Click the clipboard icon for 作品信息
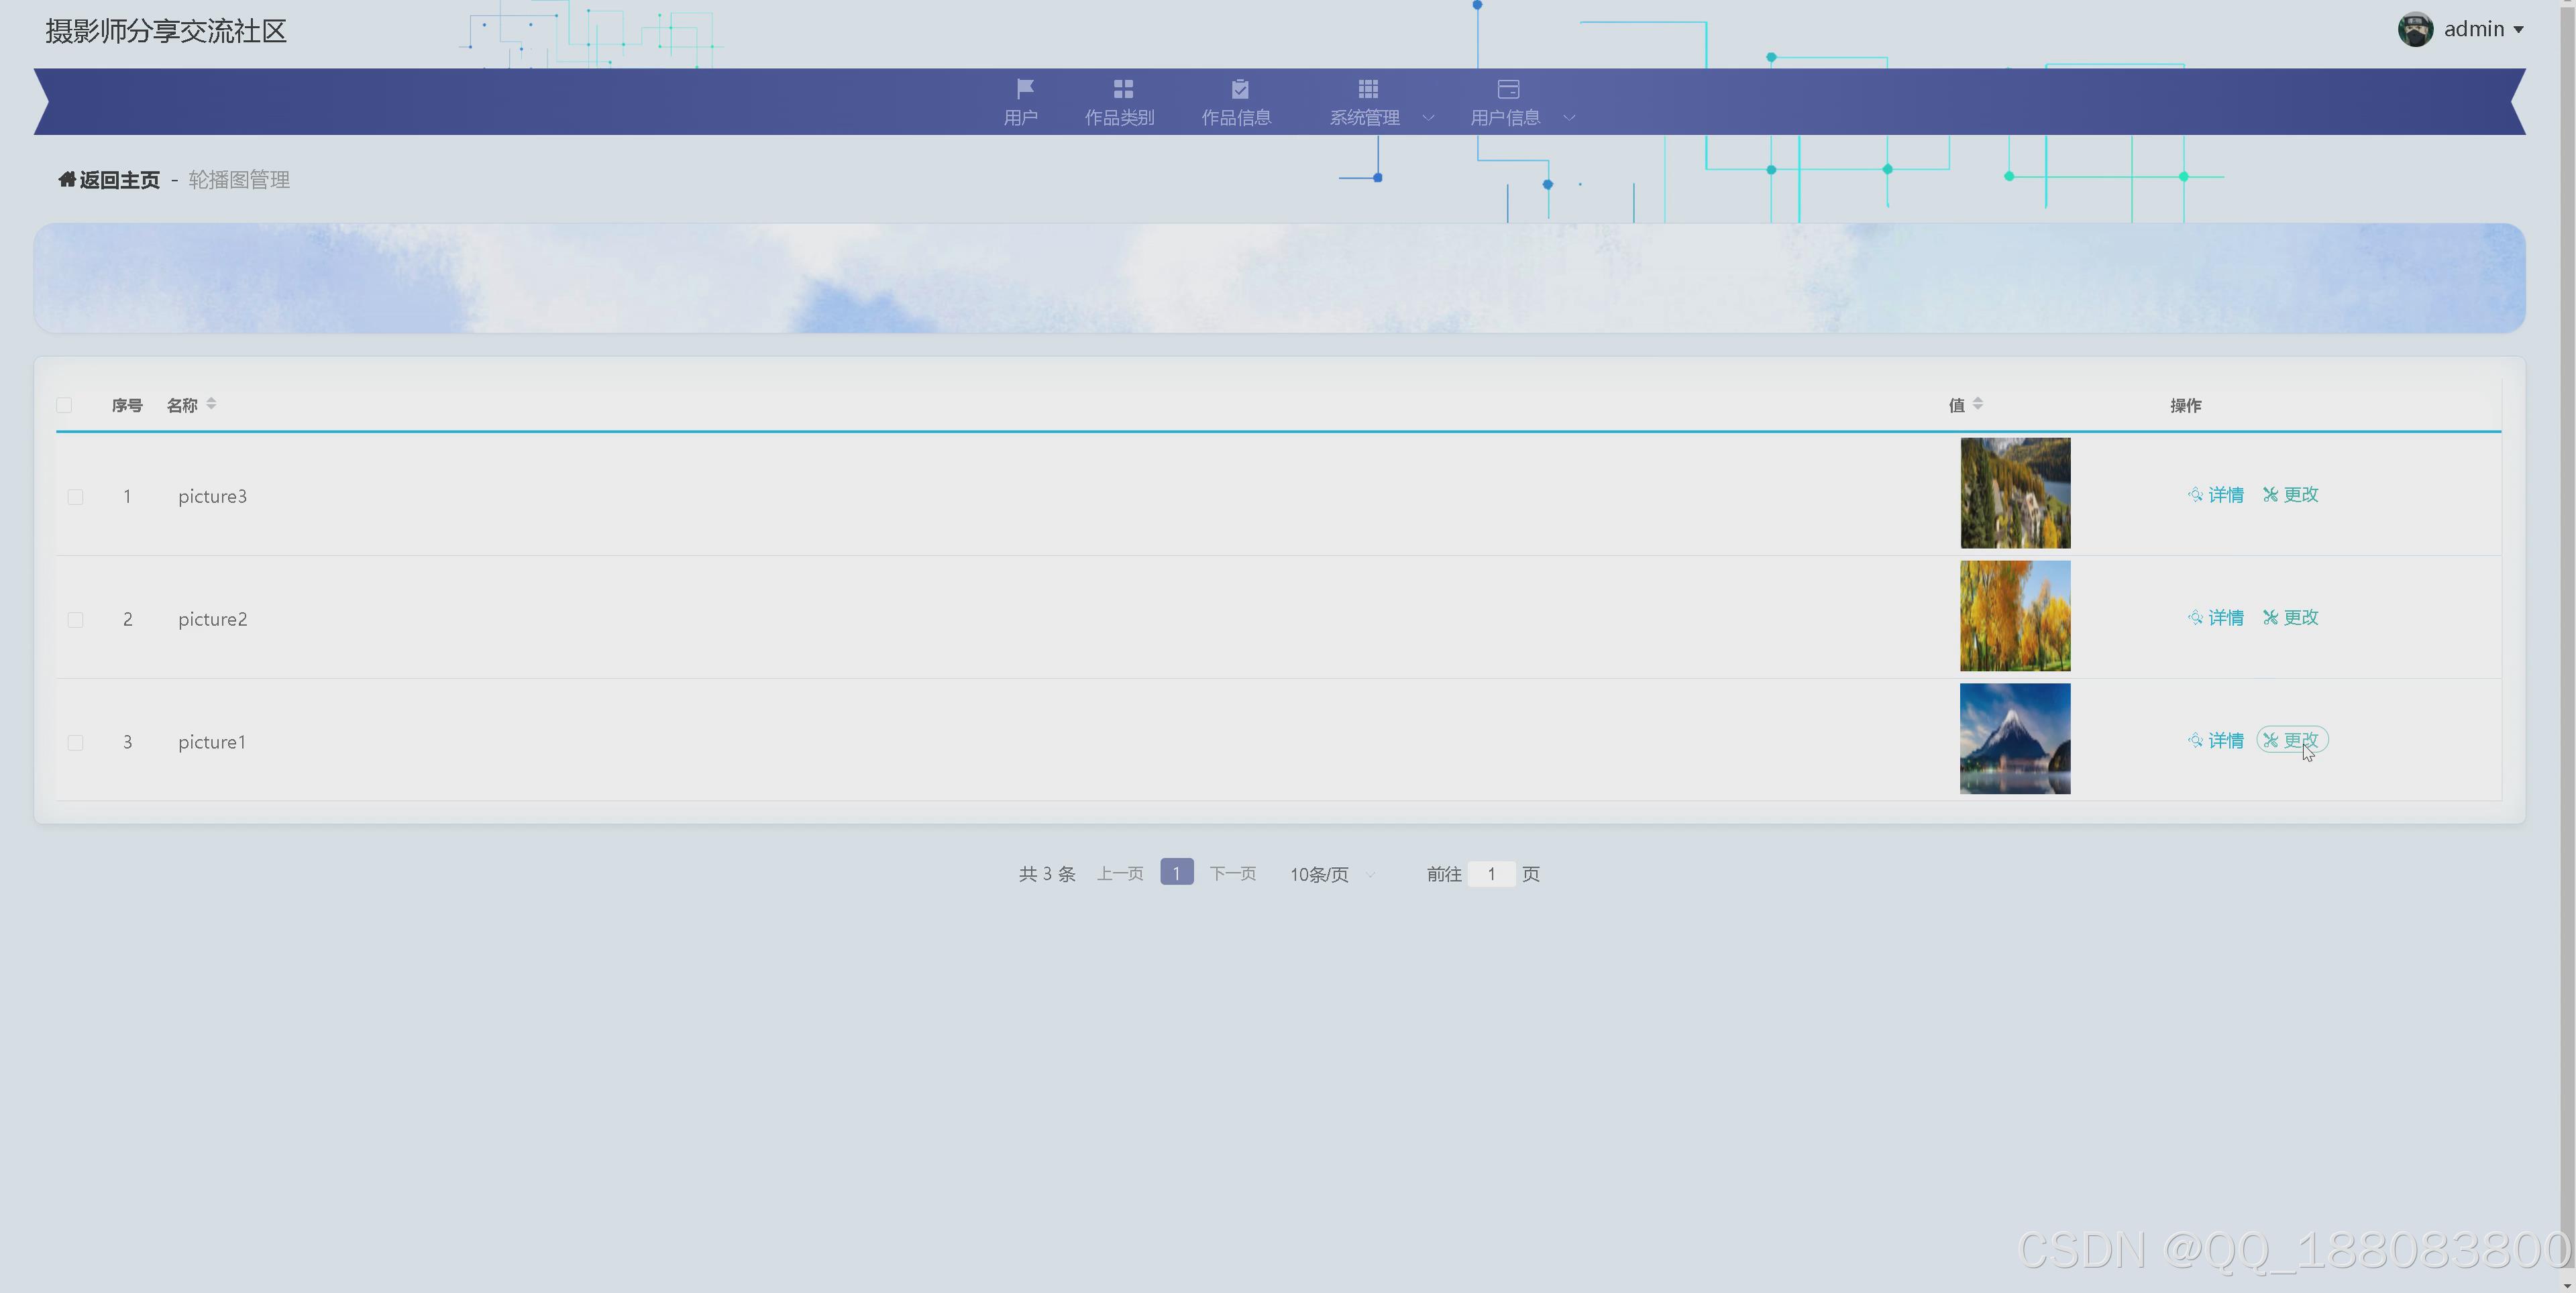The height and width of the screenshot is (1293, 2576). pos(1239,88)
